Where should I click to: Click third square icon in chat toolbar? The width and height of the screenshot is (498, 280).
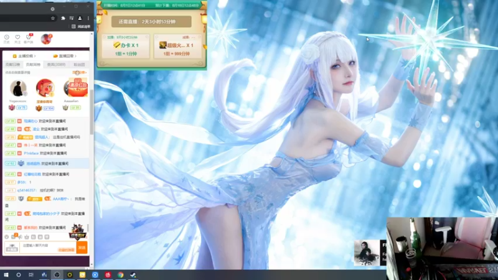pos(47,237)
